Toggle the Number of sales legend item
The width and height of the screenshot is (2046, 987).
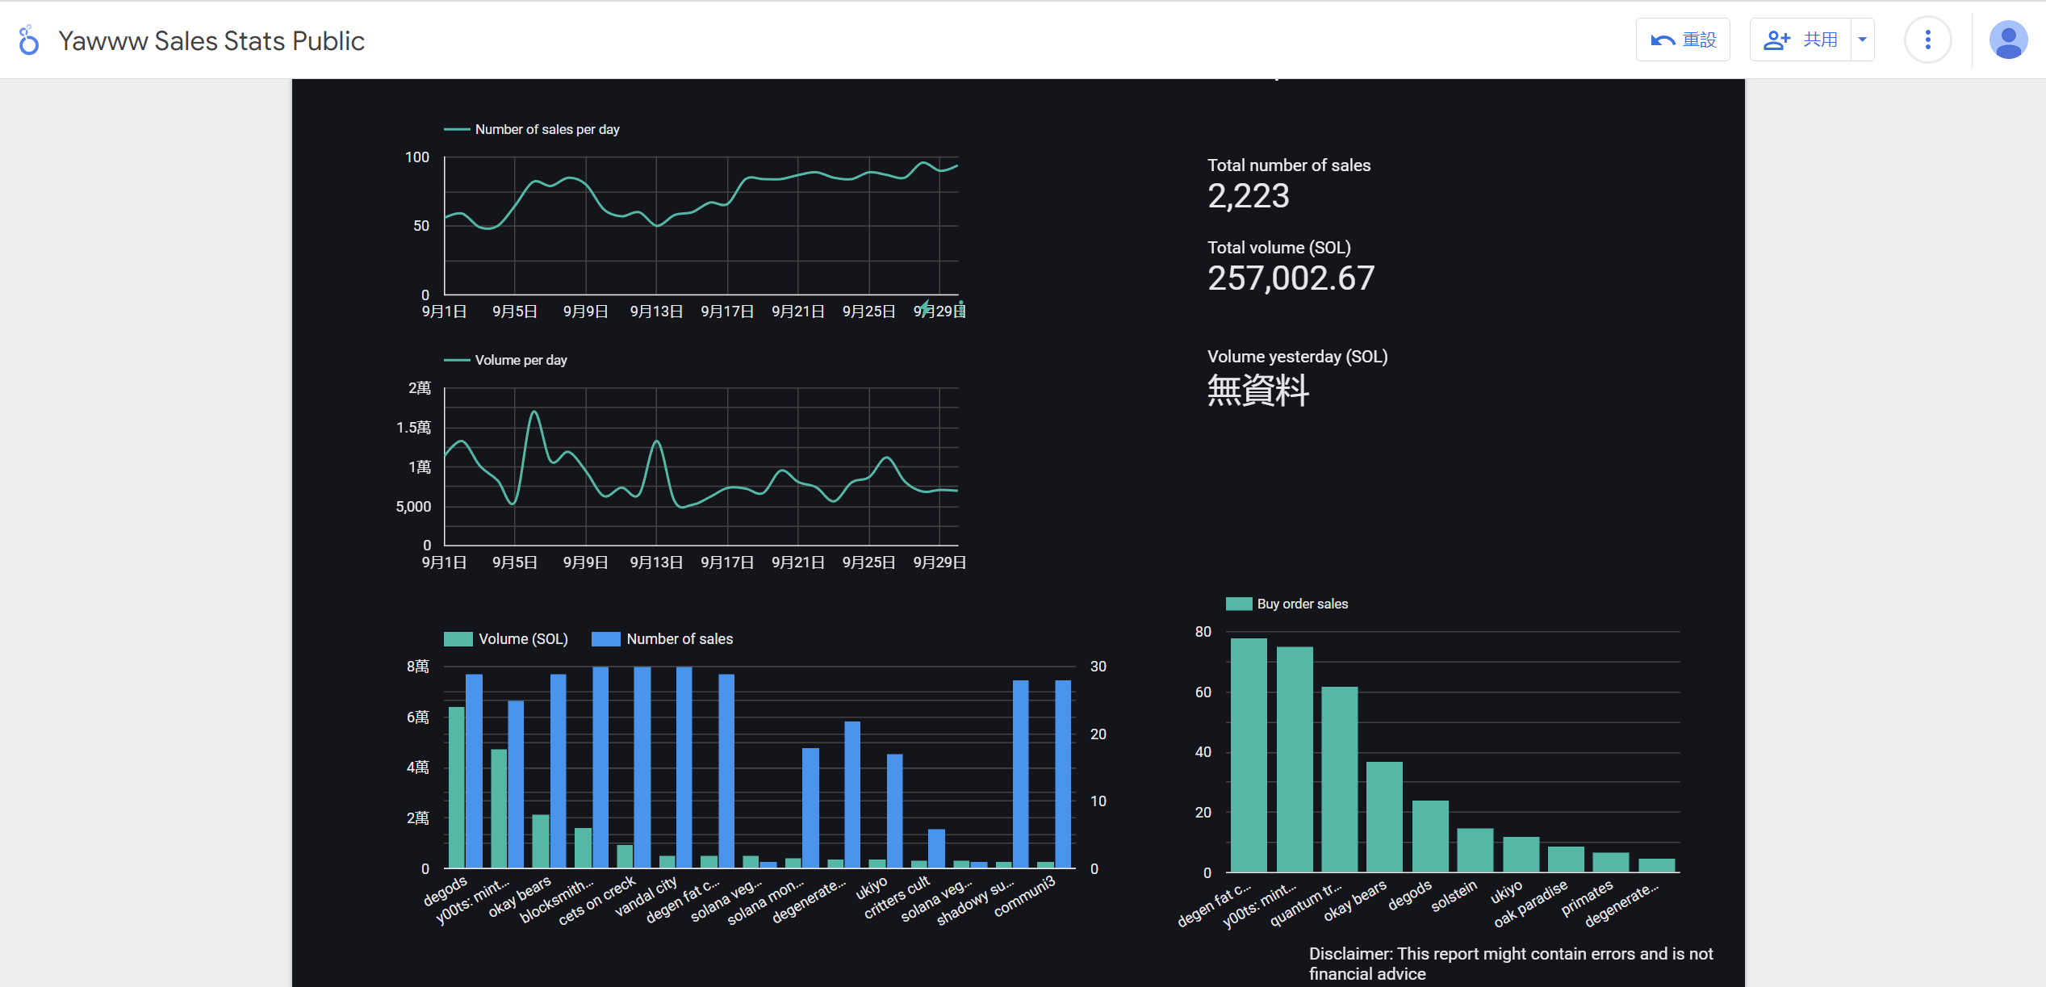pos(663,639)
